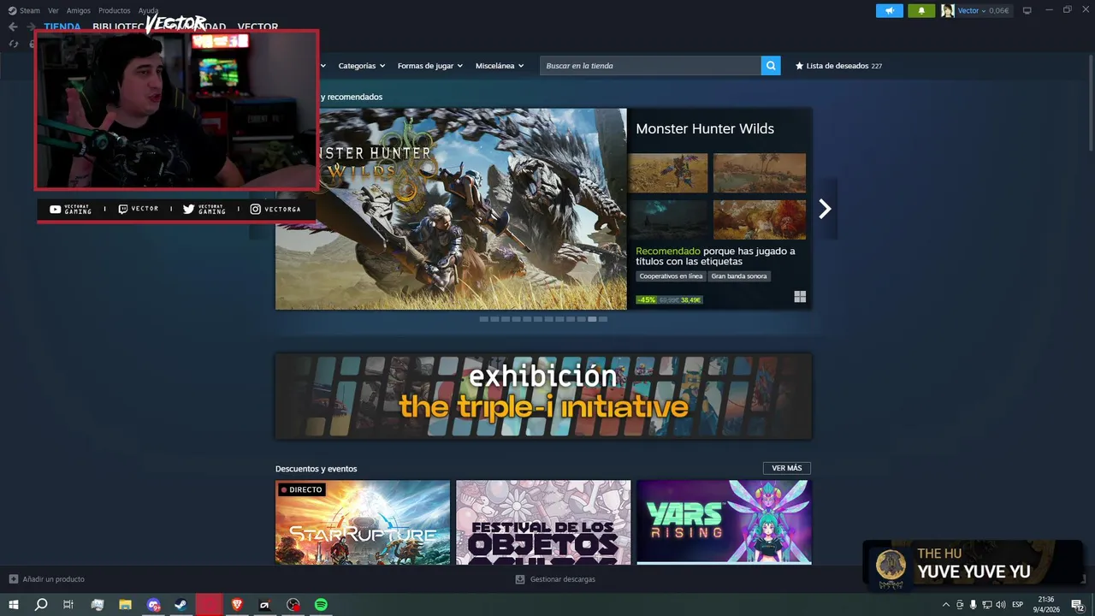Select the first carousel page dot

click(x=484, y=319)
